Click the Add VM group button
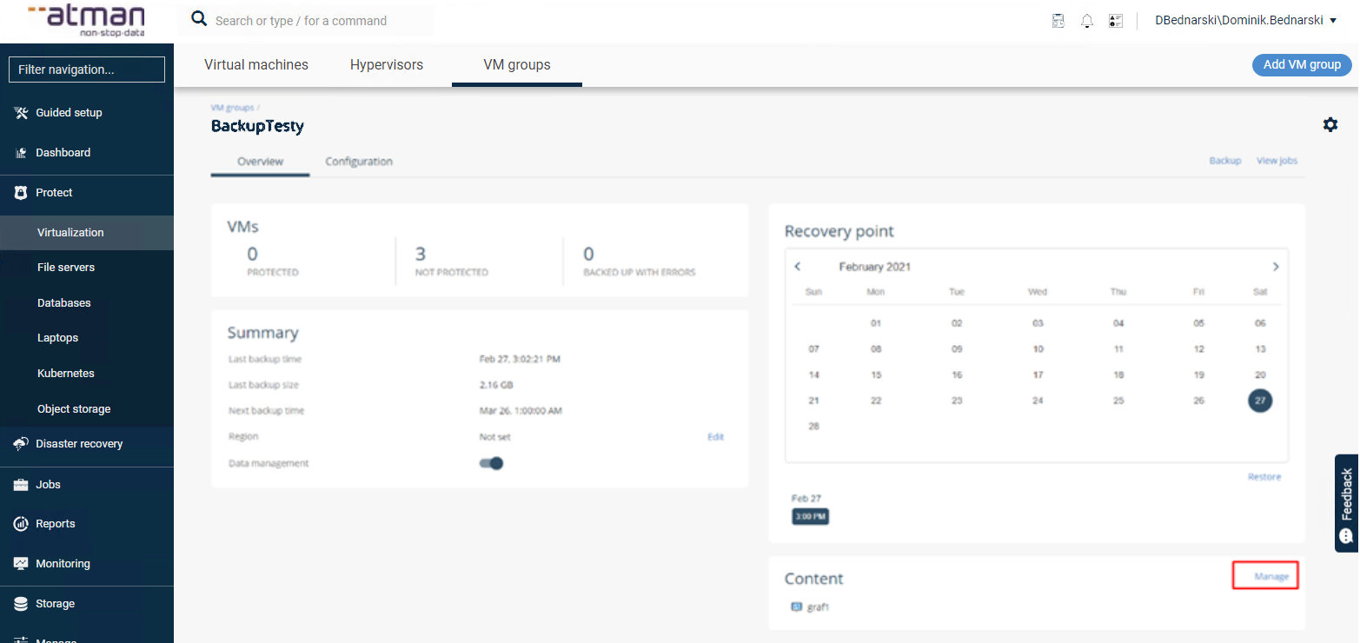This screenshot has width=1360, height=643. 1301,65
